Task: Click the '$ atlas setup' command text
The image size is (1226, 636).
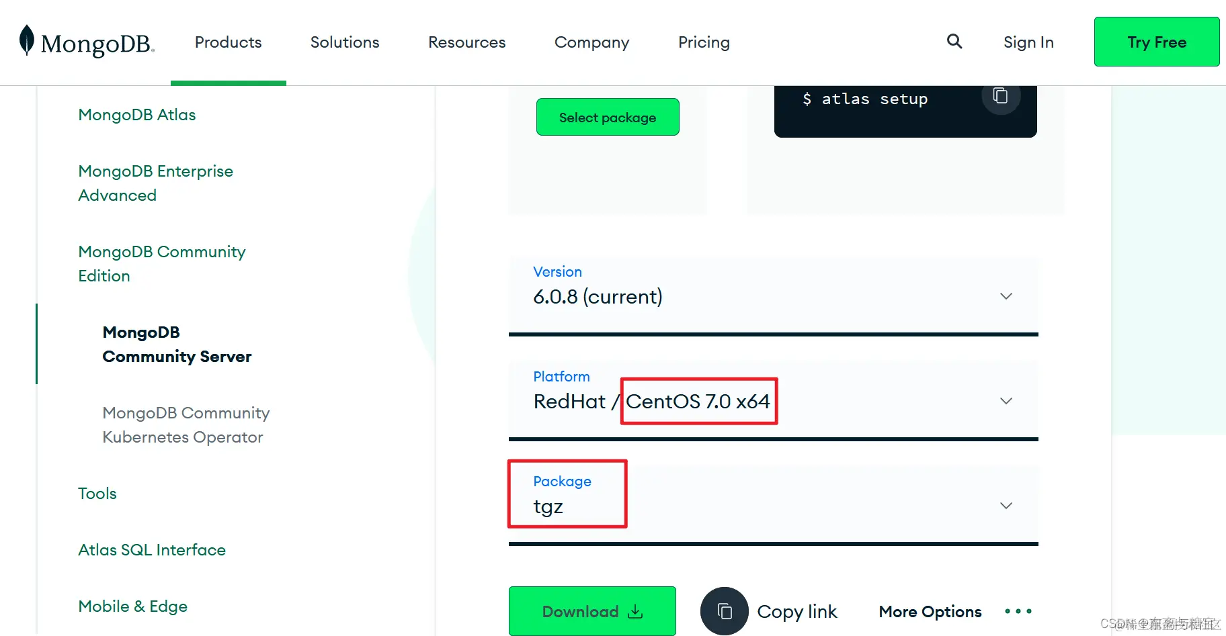Action: click(x=865, y=99)
